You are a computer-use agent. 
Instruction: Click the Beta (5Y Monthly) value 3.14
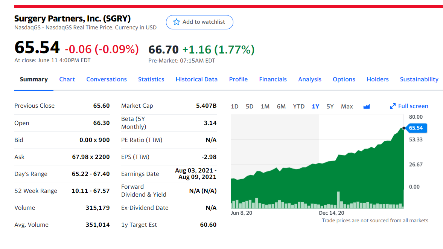pyautogui.click(x=210, y=123)
